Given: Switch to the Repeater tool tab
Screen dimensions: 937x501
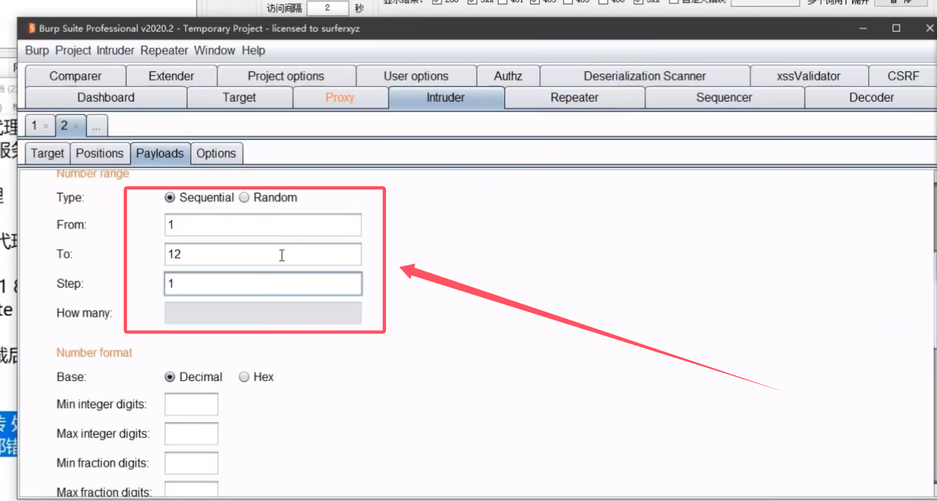Looking at the screenshot, I should [x=575, y=97].
